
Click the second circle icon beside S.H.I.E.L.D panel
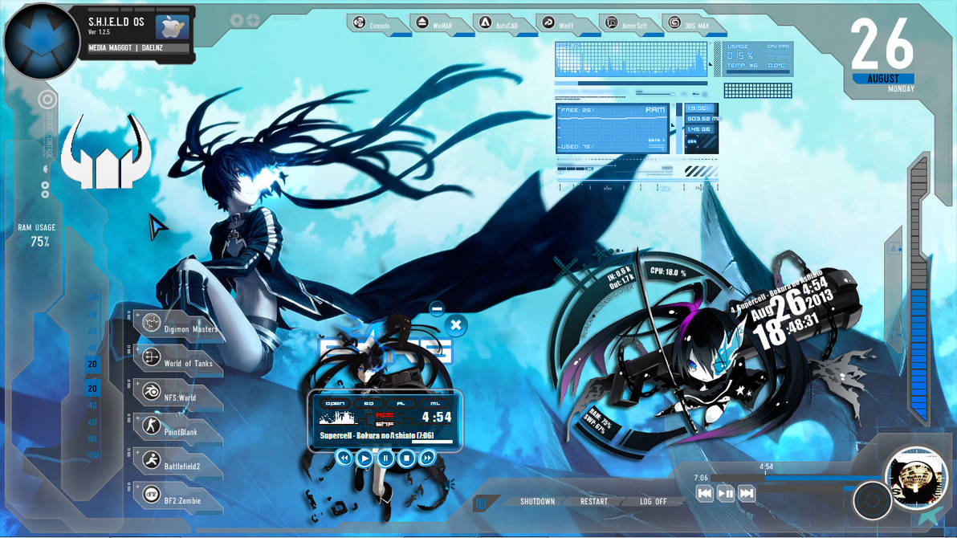click(252, 20)
